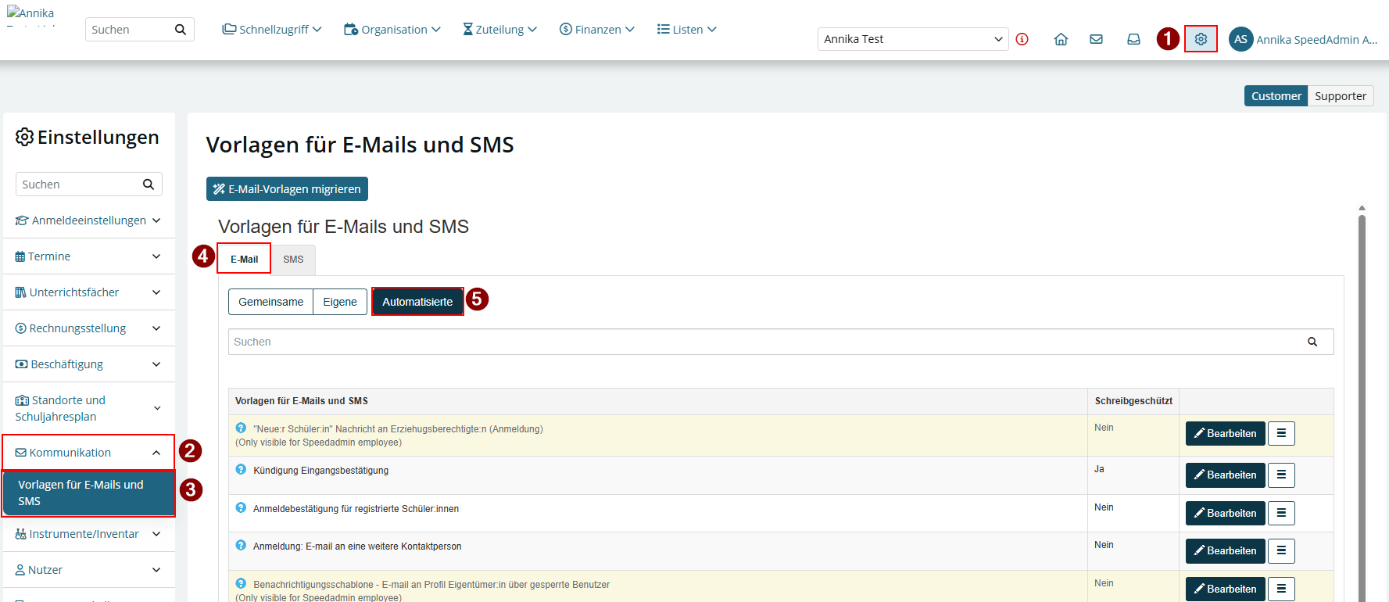Click the Annika logo image
Image resolution: width=1389 pixels, height=602 pixels.
31,17
